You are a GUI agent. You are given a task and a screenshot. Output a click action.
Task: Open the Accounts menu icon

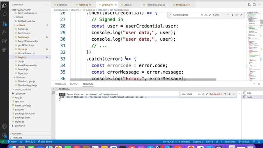(5, 126)
